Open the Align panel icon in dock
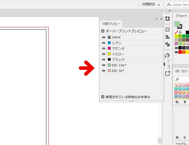Image resolution: width=189 pixels, height=145 pixels. 167,37
